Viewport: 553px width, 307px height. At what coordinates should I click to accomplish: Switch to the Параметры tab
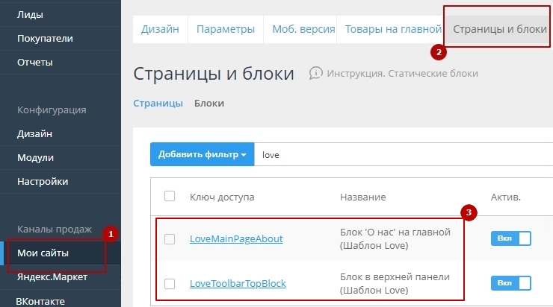coord(225,30)
